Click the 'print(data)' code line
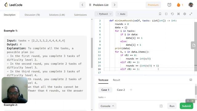The image size is (197, 111). 122,48
